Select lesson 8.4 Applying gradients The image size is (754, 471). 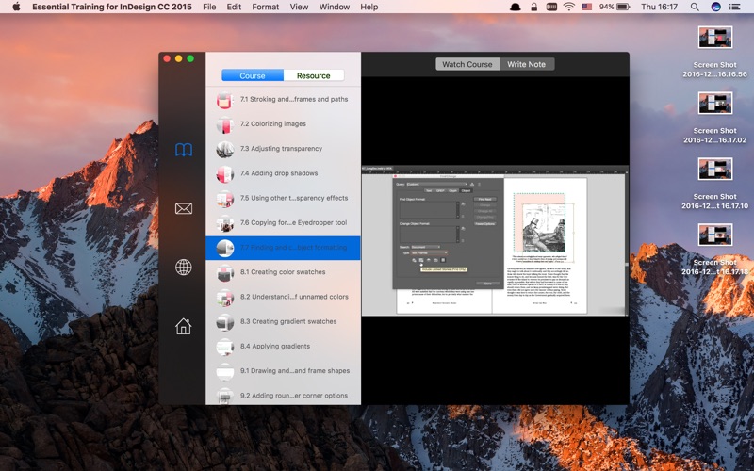tap(284, 347)
